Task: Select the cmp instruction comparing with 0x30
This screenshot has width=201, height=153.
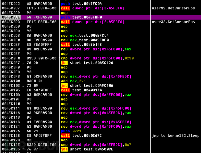Action: (97, 58)
